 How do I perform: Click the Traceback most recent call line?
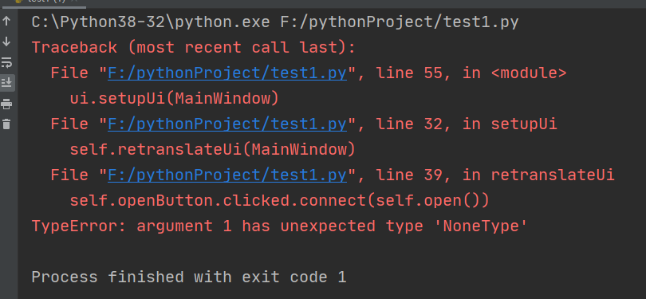coord(194,48)
